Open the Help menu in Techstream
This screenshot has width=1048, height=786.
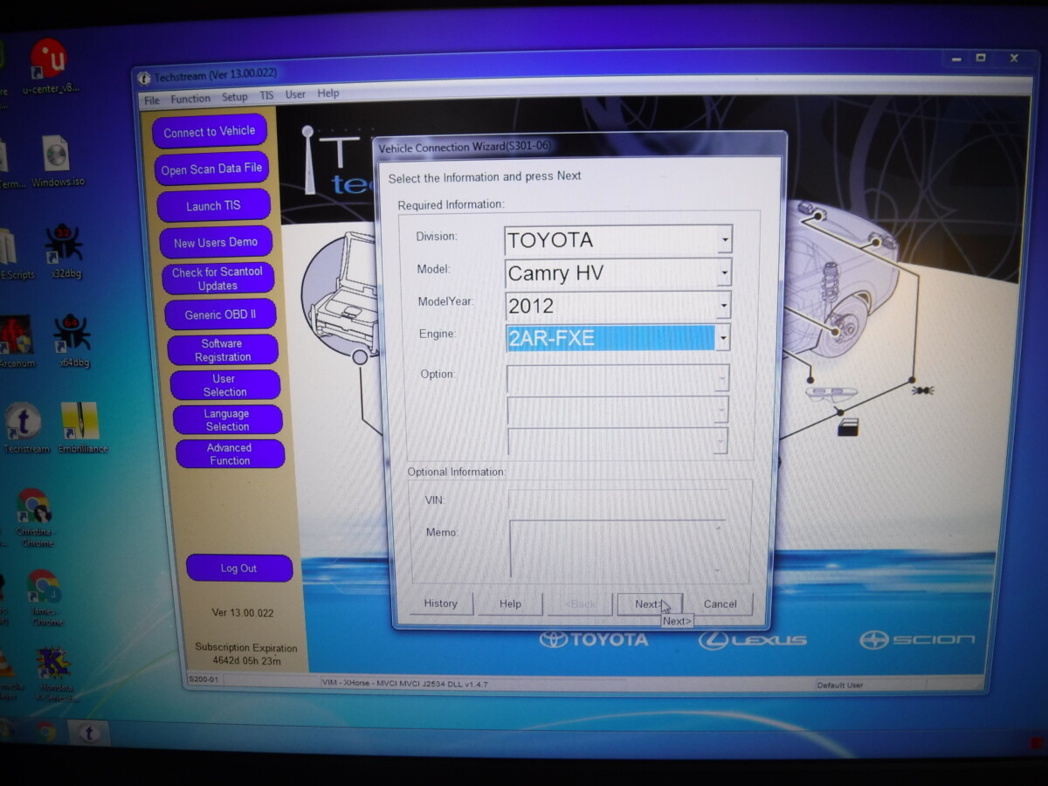pos(328,93)
